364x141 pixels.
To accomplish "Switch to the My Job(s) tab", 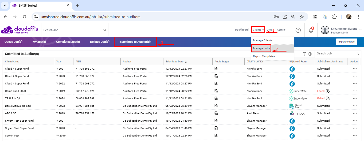I will (x=39, y=42).
